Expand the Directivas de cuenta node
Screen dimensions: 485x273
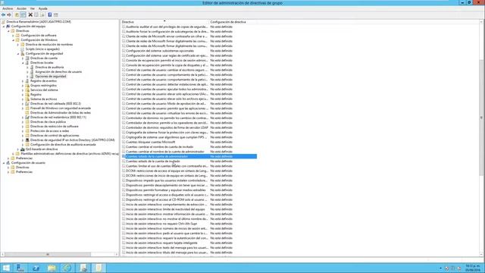23,58
